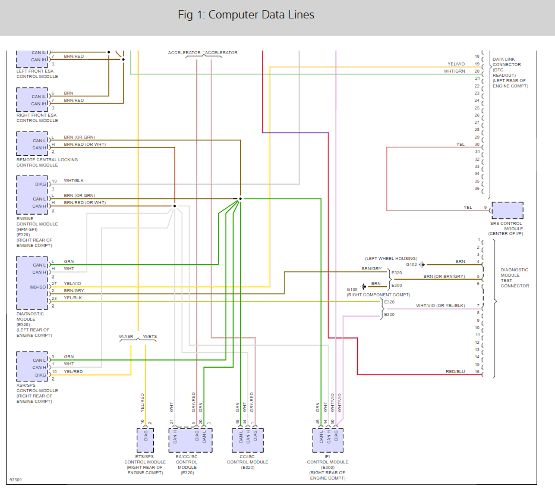Click the W/ETS option label

[150, 336]
